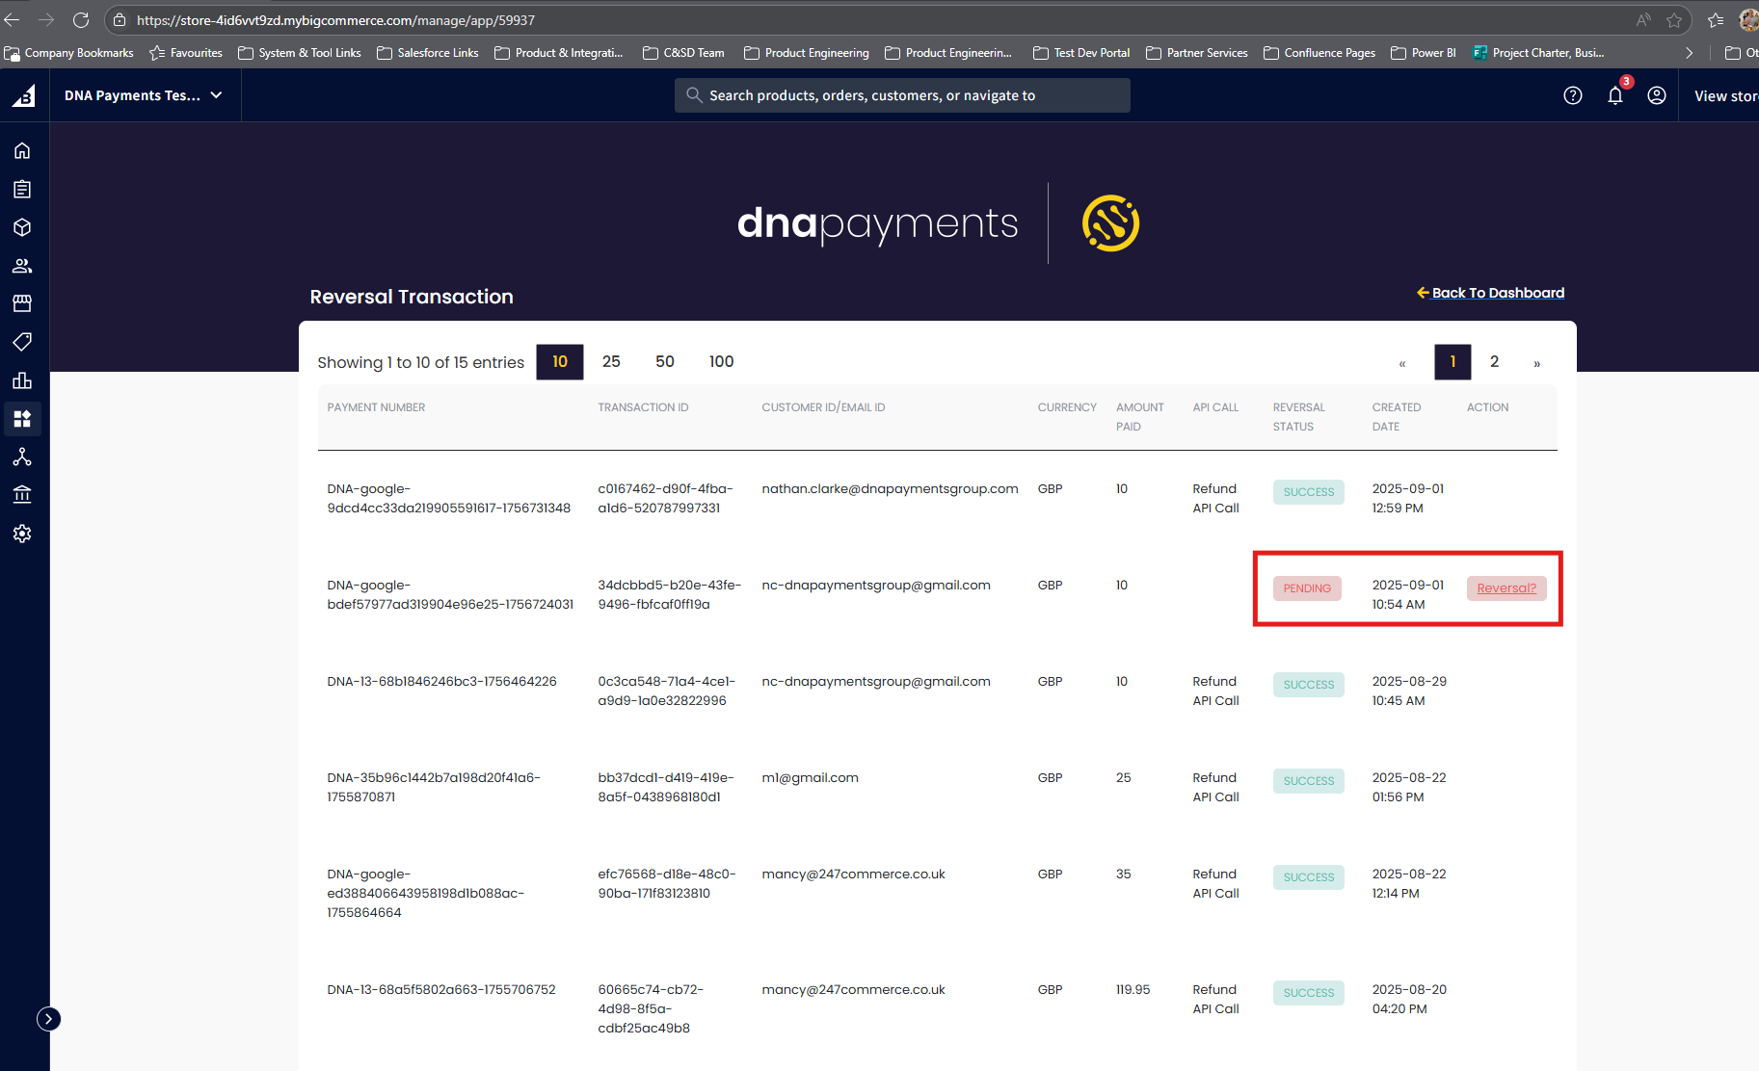Show 100 entries per page

click(721, 361)
